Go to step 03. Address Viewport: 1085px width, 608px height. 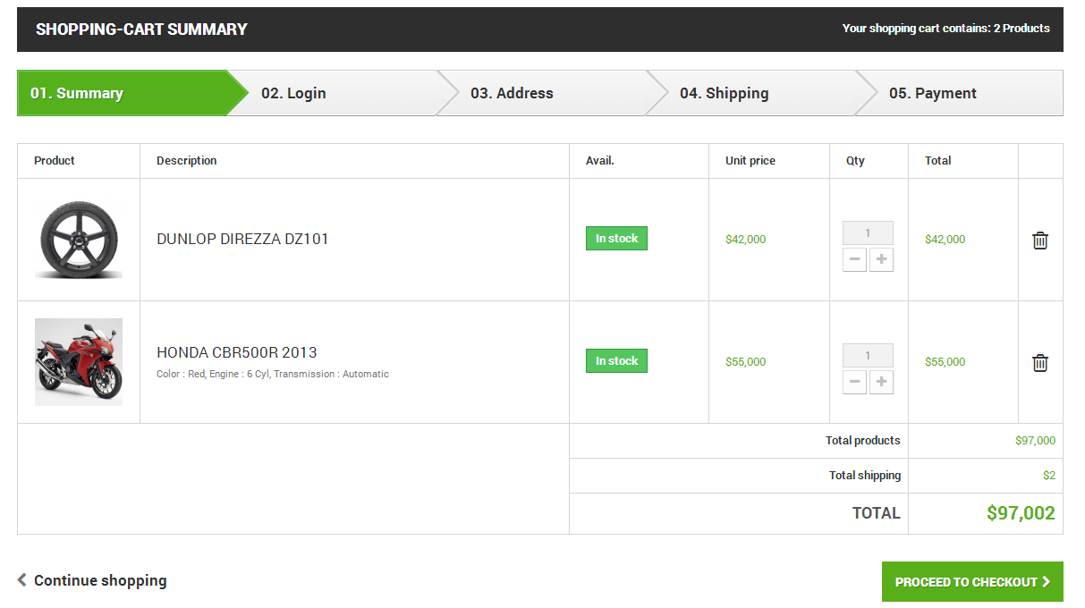[x=512, y=93]
